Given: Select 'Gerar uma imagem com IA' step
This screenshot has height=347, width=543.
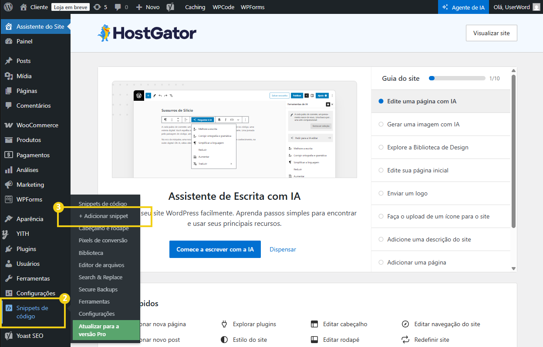Looking at the screenshot, I should [441, 124].
